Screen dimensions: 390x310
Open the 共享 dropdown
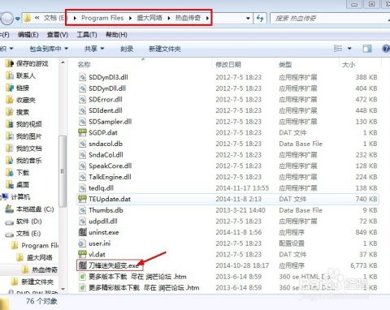tap(94, 49)
